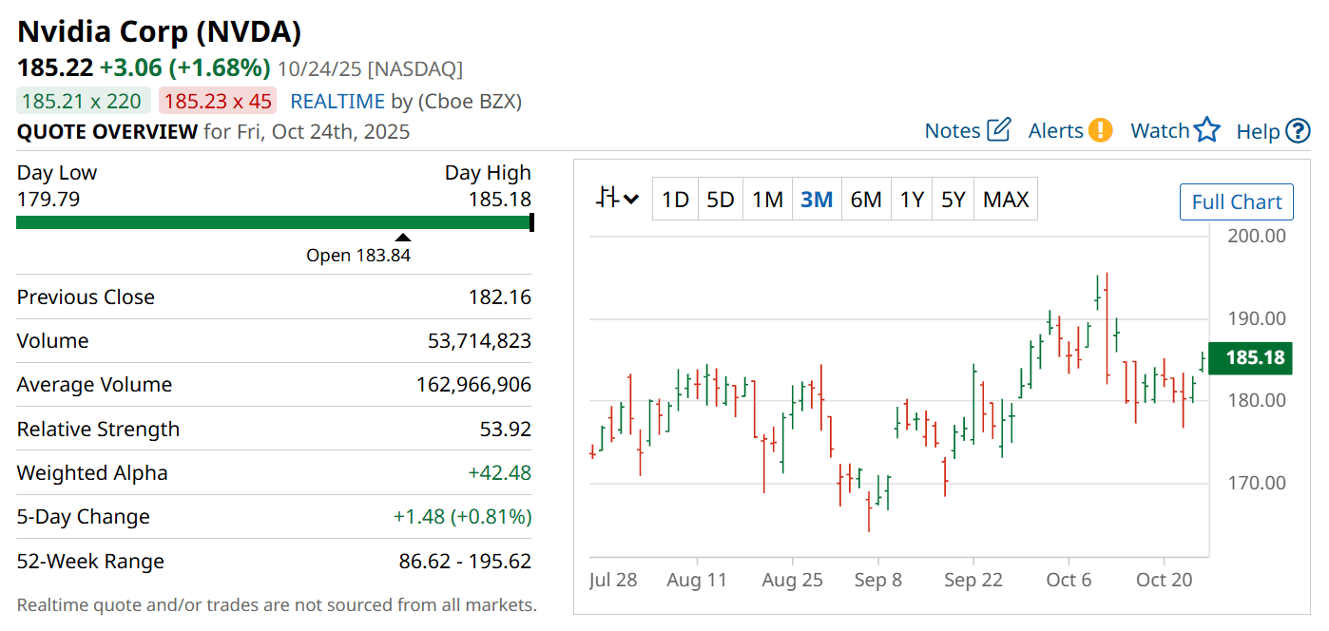Click the Open price triangle marker

403,238
